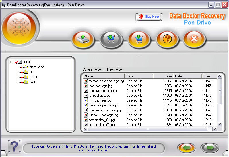Click size value 10967 in first row
This screenshot has width=229, height=157.
coord(167,81)
